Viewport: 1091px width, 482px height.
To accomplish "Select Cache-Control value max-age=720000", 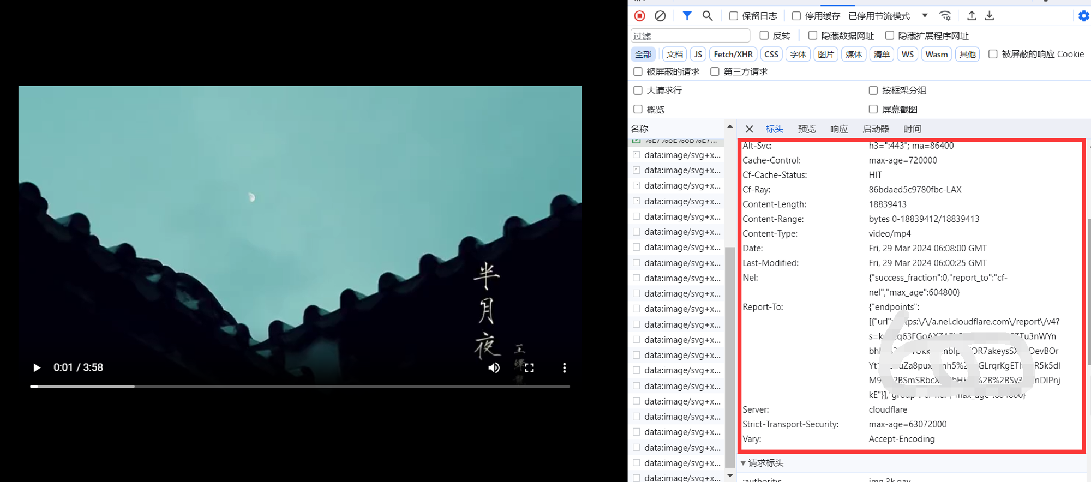I will (x=903, y=160).
